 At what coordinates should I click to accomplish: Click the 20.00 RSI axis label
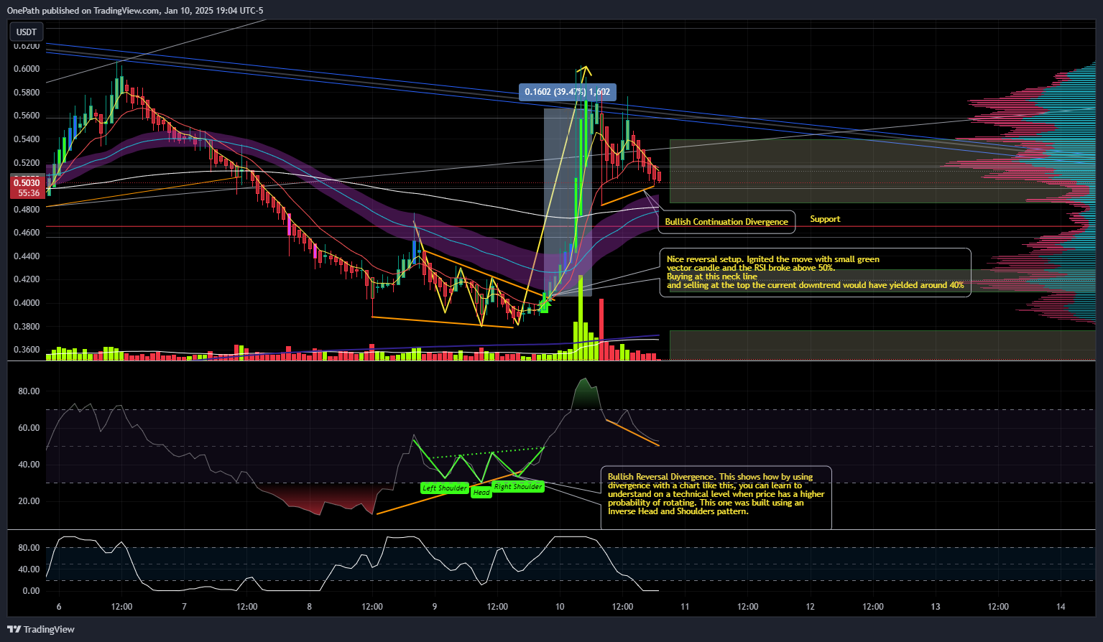pos(29,501)
